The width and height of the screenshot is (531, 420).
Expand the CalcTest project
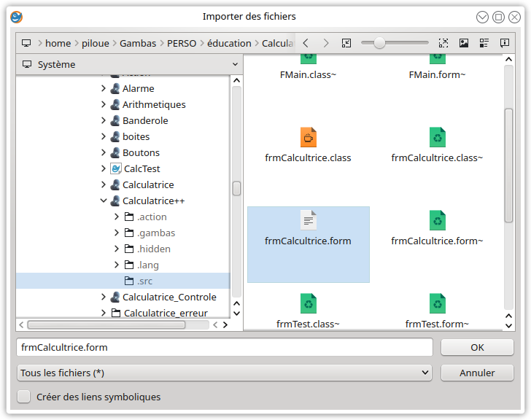click(x=104, y=168)
